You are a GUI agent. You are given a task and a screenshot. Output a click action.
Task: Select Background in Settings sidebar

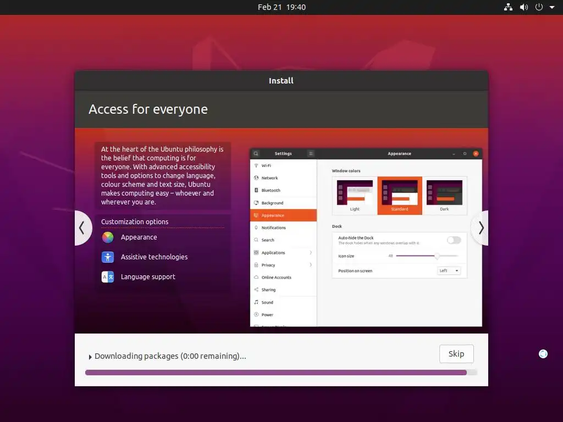tap(283, 203)
